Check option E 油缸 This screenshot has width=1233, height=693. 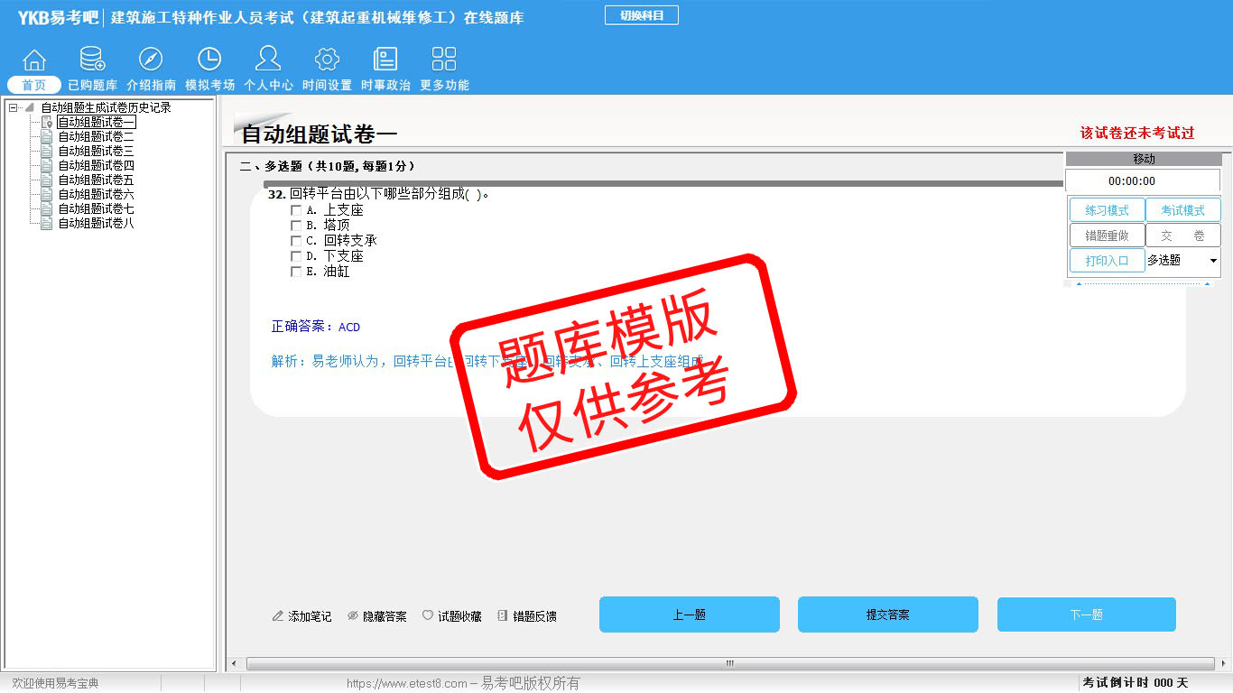point(296,272)
